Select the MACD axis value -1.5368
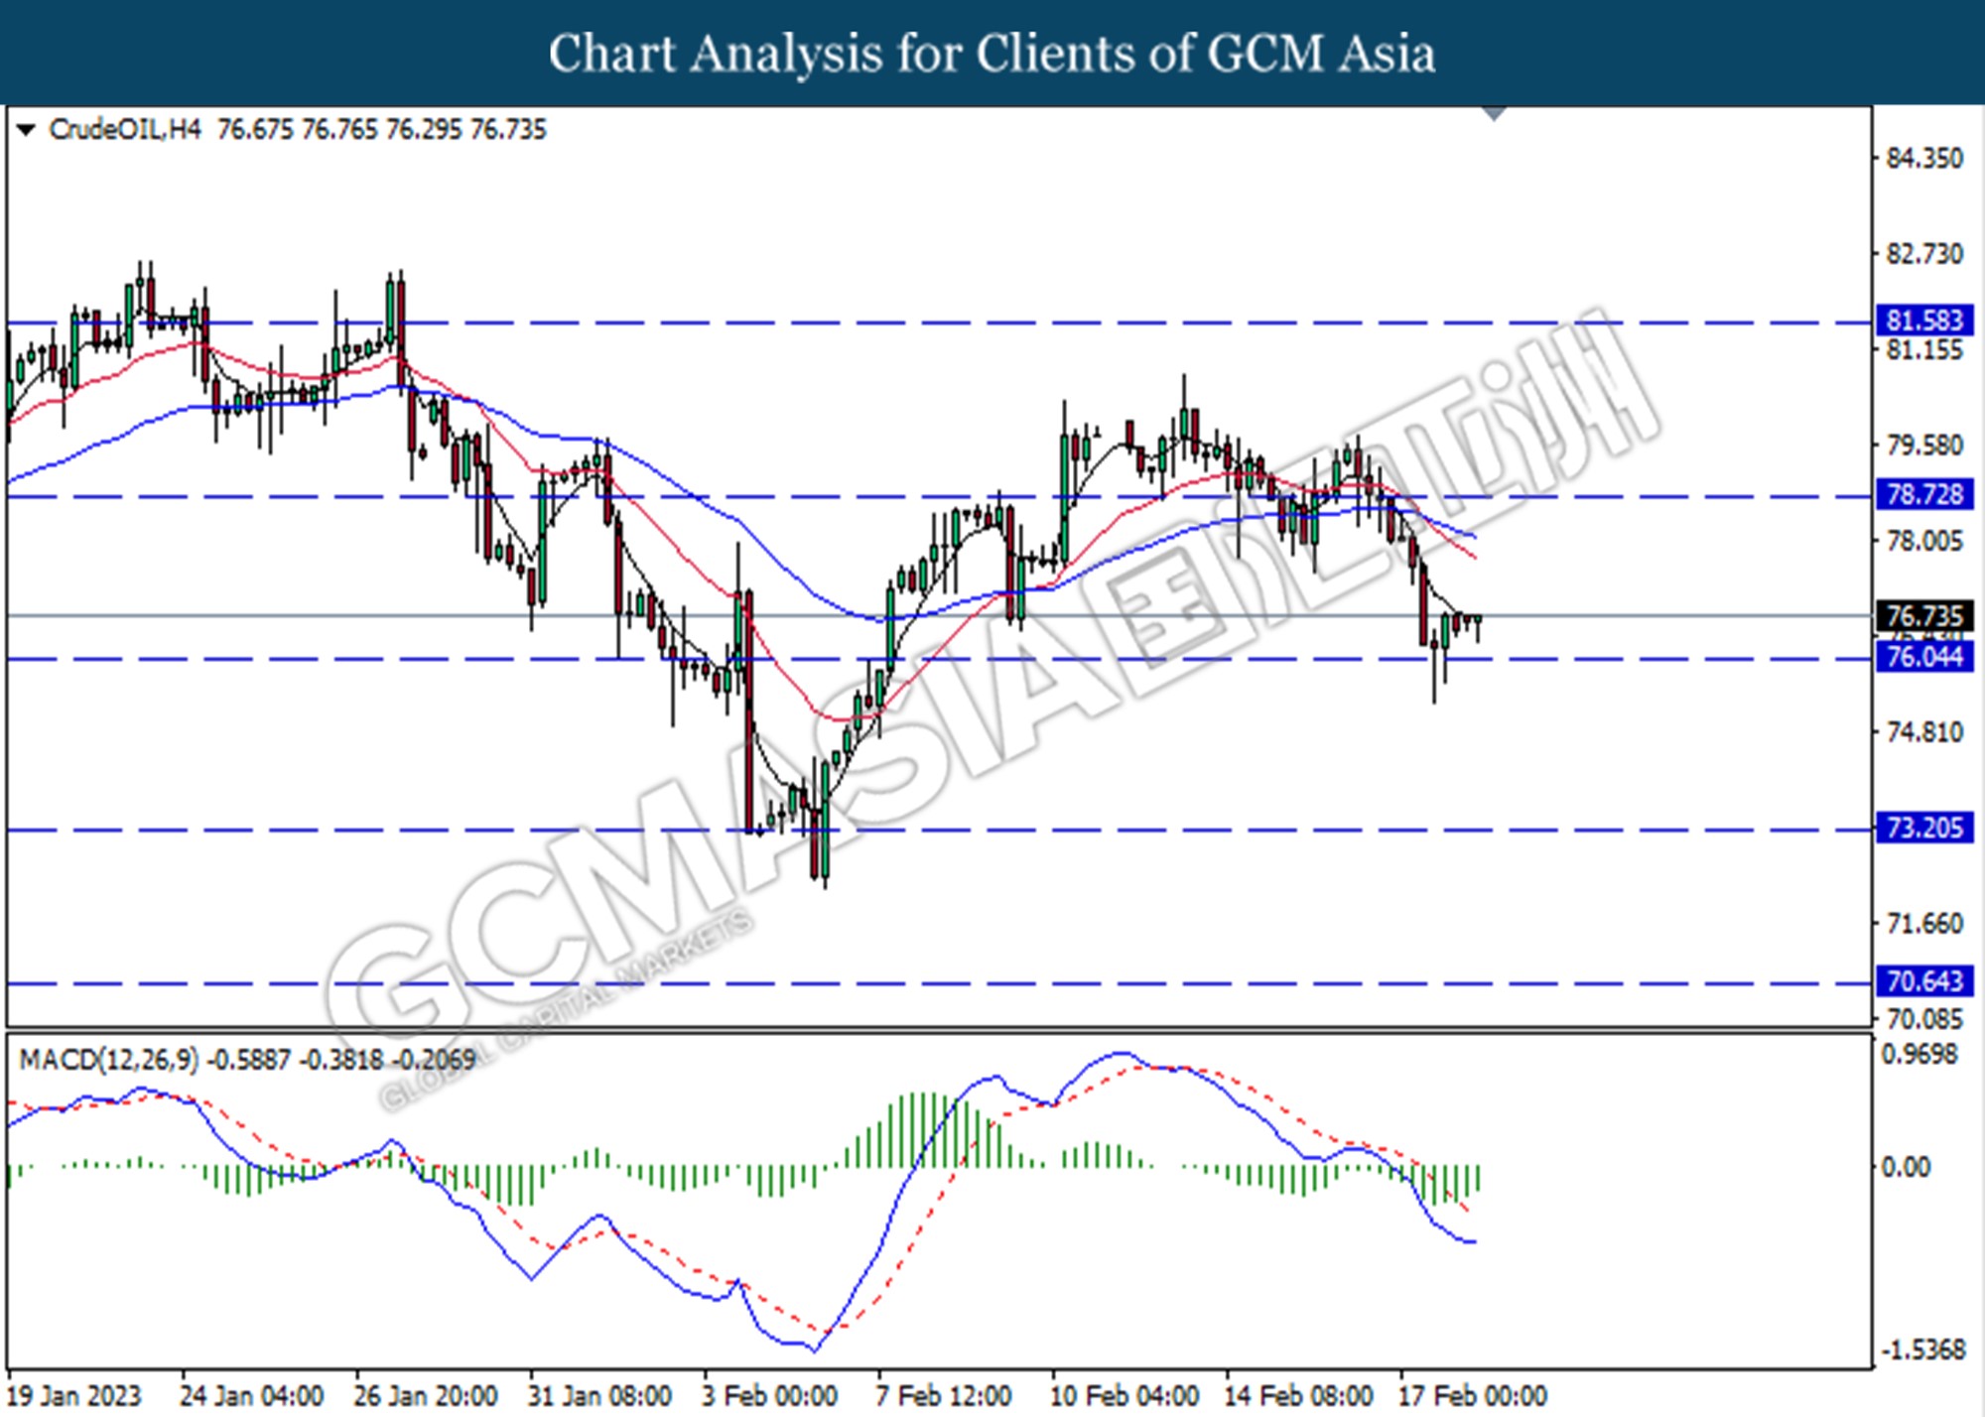Screen dimensions: 1985x1417 pyautogui.click(x=1922, y=1350)
